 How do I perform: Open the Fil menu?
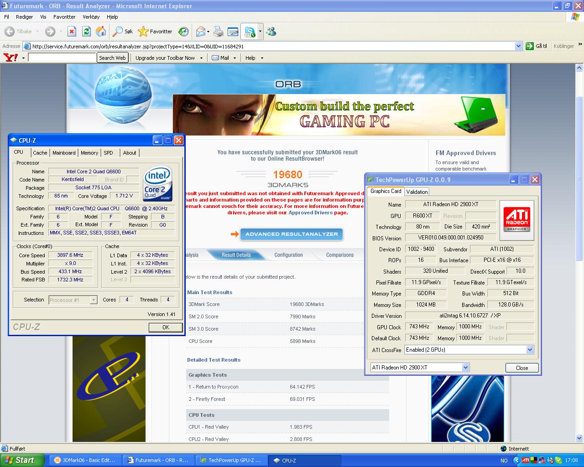(6, 17)
